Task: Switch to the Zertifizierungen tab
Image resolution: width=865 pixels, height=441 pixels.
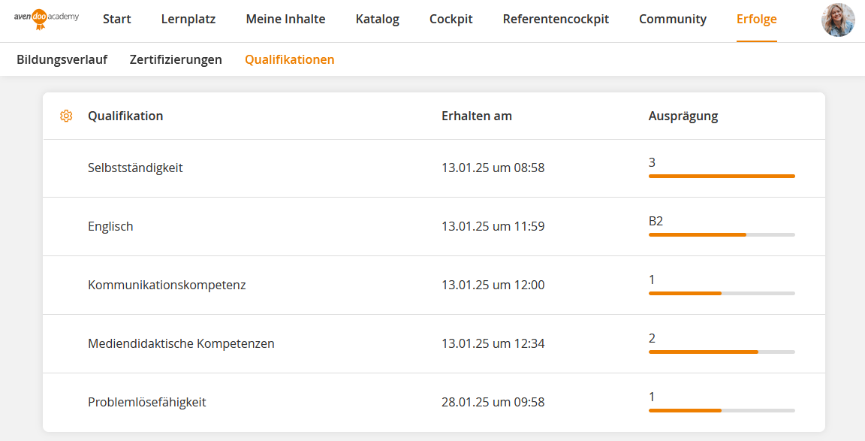Action: 176,59
